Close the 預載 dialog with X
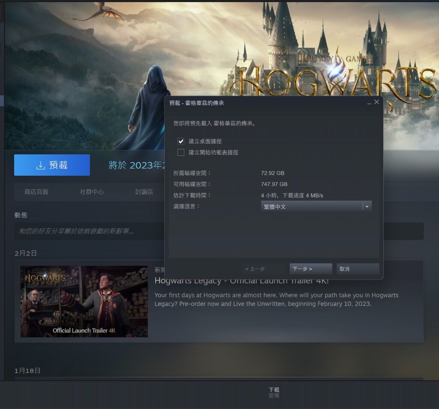 click(376, 102)
